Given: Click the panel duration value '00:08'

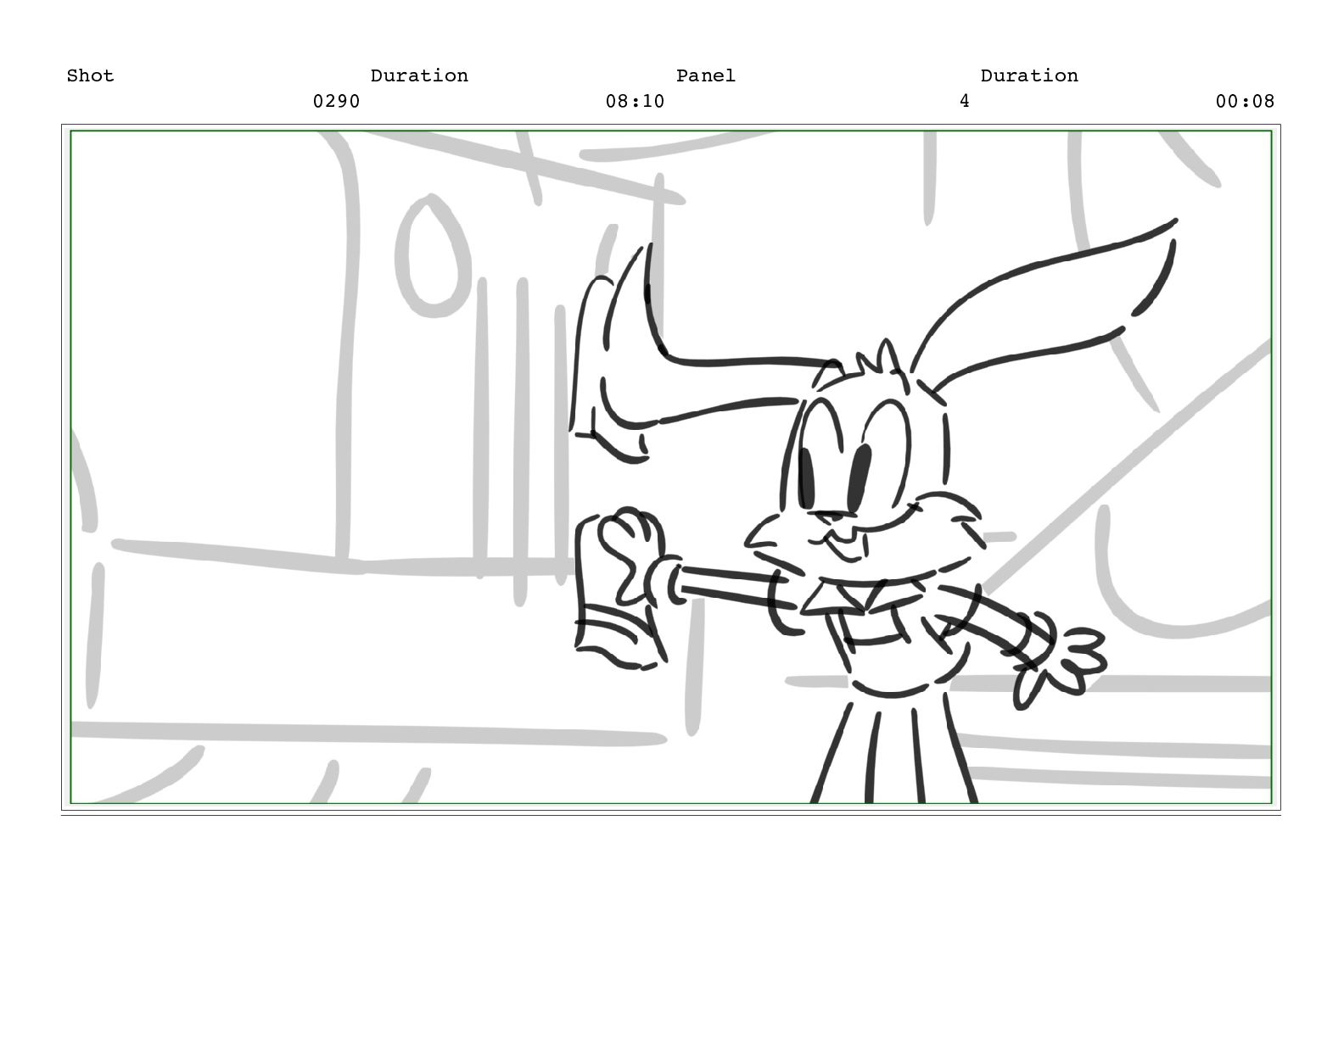Looking at the screenshot, I should click(1245, 101).
